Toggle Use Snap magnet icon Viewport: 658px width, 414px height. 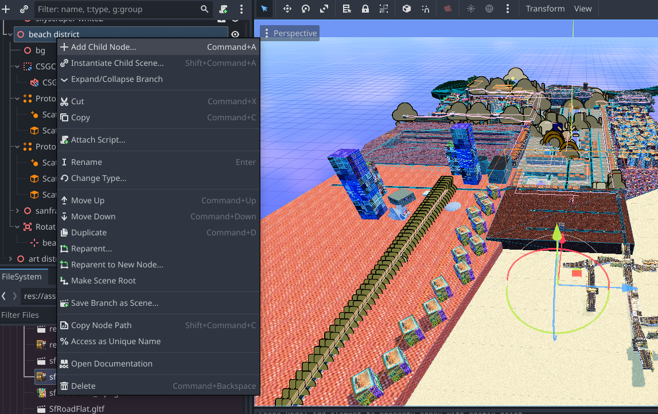tap(426, 9)
